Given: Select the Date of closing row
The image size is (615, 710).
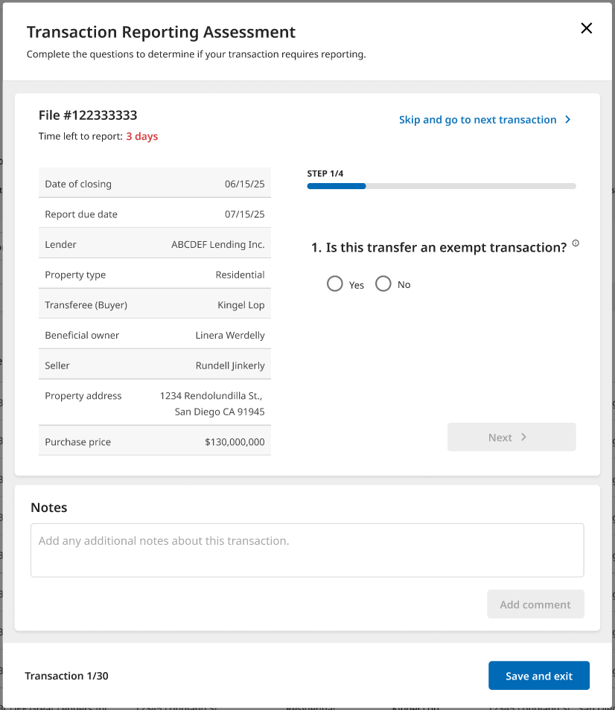Looking at the screenshot, I should click(154, 184).
